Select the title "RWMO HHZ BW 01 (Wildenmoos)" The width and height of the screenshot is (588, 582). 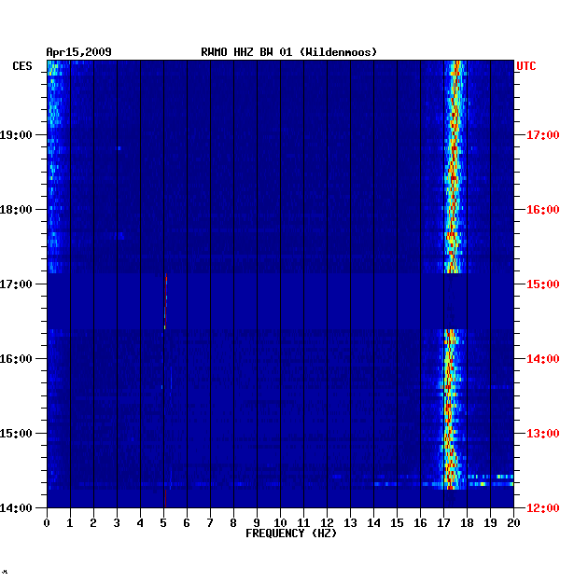pos(288,52)
